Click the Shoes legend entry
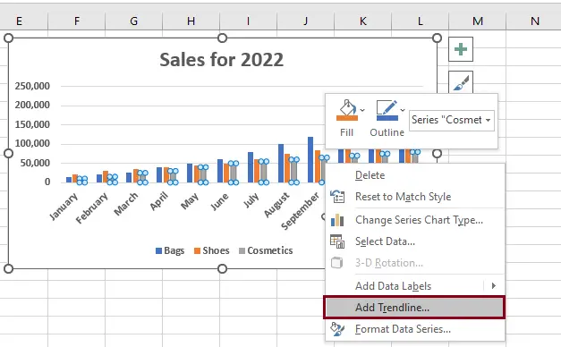The width and height of the screenshot is (561, 347). click(x=212, y=250)
